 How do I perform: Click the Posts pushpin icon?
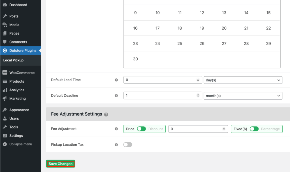coord(5,16)
